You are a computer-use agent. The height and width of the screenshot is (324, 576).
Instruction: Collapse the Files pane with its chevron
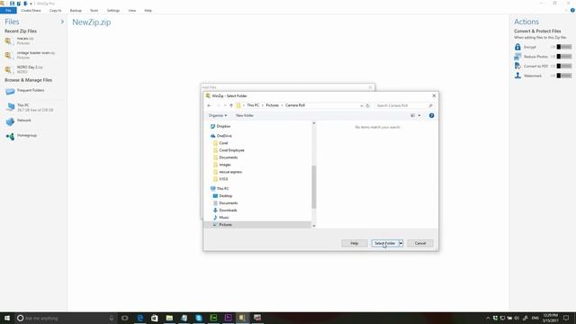point(62,22)
